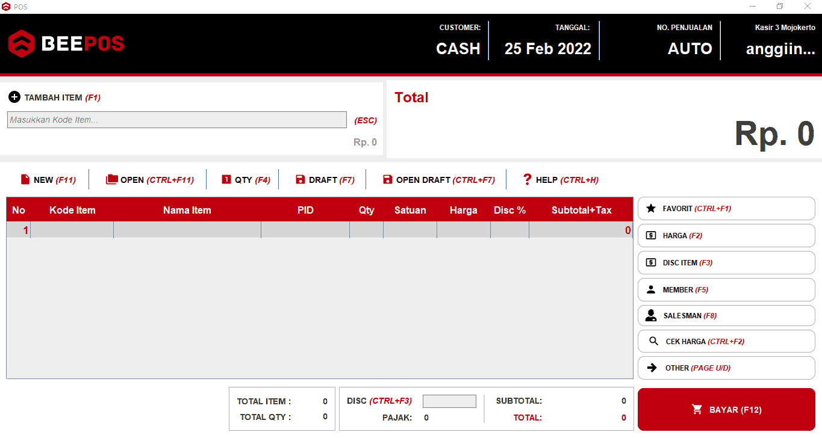Click the magnifier icon for Cek Harga
The width and height of the screenshot is (822, 438).
point(654,342)
